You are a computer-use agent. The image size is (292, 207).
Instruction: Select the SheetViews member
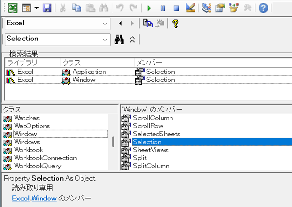point(151,150)
